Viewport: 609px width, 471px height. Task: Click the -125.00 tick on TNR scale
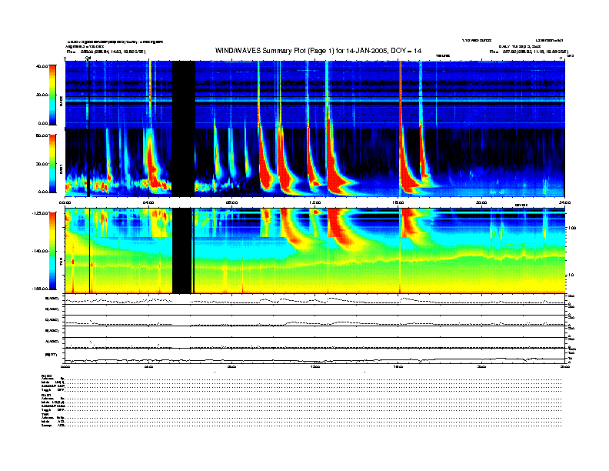[x=40, y=213]
